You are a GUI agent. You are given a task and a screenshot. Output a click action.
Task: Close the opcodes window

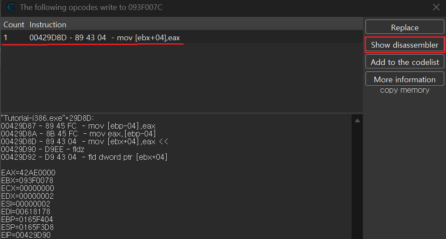[x=436, y=7]
